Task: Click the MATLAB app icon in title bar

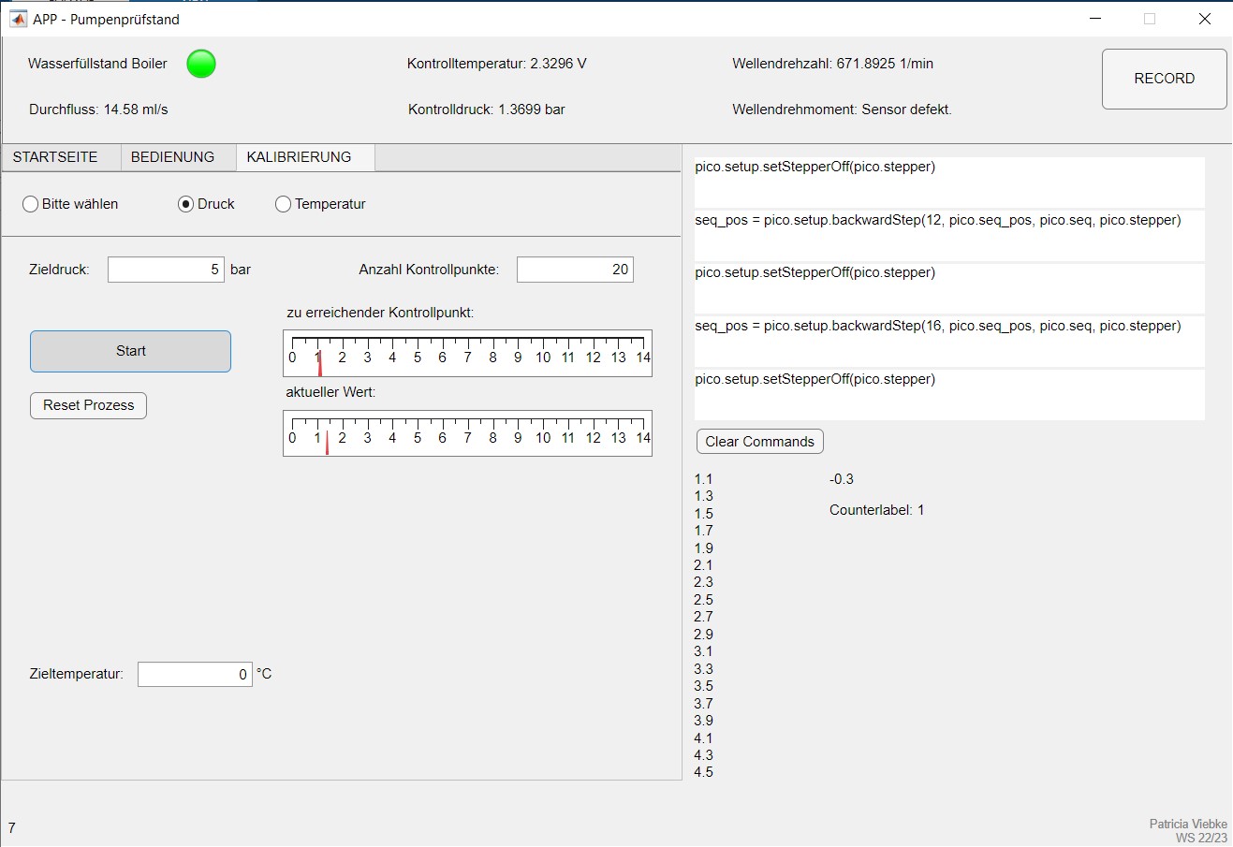Action: (x=18, y=19)
